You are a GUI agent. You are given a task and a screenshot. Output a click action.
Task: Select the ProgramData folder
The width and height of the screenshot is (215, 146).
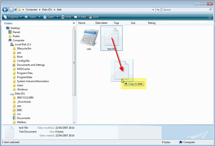click(22, 77)
